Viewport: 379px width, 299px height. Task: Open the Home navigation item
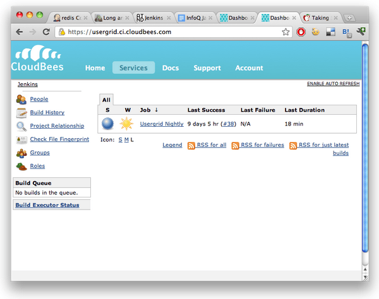(95, 68)
